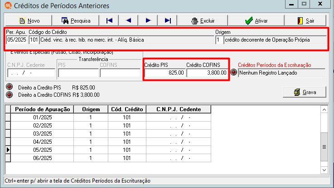Click red indicator beside Nenhum Registro Lançado

click(234, 72)
